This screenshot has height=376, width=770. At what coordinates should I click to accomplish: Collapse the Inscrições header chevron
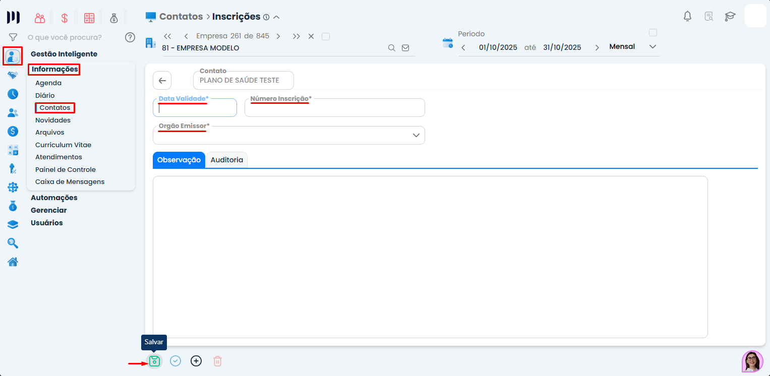click(x=276, y=17)
